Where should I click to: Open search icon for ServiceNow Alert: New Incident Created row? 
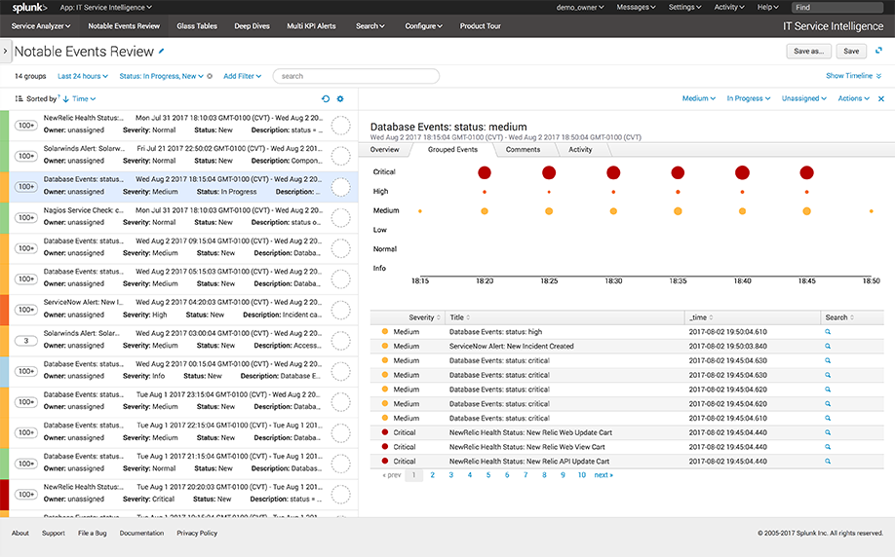click(828, 346)
